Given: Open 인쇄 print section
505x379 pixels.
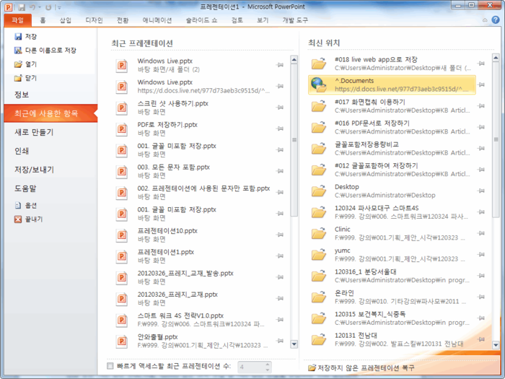Looking at the screenshot, I should click(x=22, y=151).
